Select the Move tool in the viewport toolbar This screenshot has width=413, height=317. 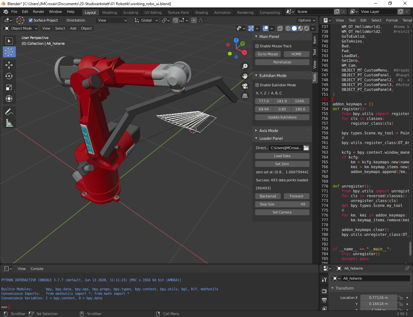click(x=9, y=65)
